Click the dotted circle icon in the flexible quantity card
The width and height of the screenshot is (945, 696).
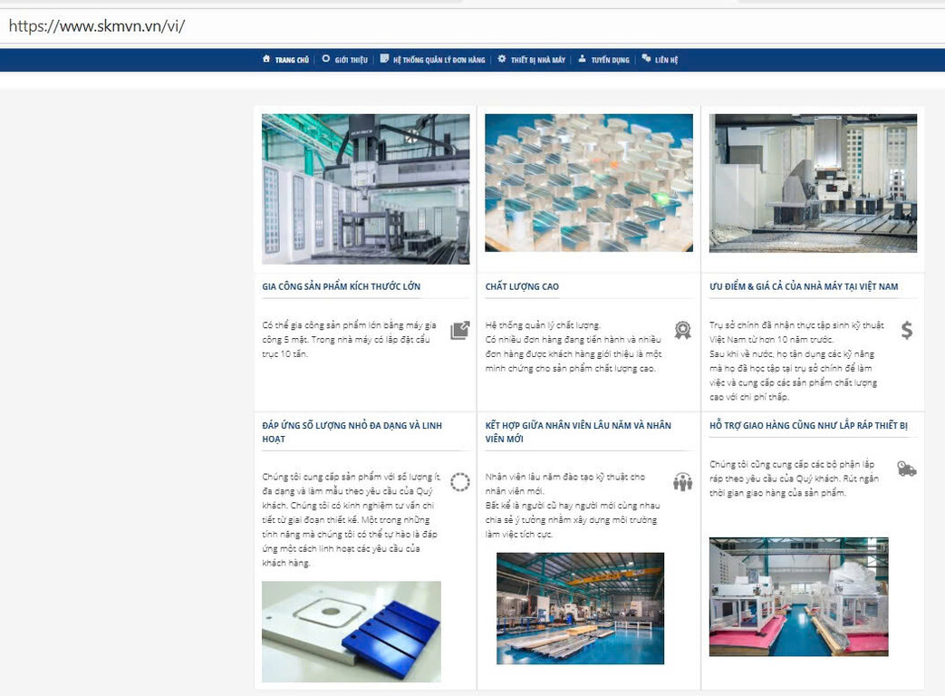pos(460,481)
